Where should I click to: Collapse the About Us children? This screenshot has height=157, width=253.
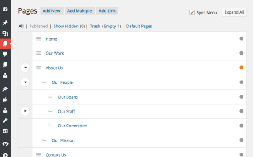pos(25,68)
